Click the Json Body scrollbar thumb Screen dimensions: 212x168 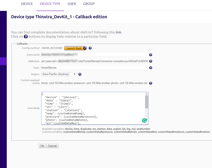pyautogui.click(x=147, y=102)
